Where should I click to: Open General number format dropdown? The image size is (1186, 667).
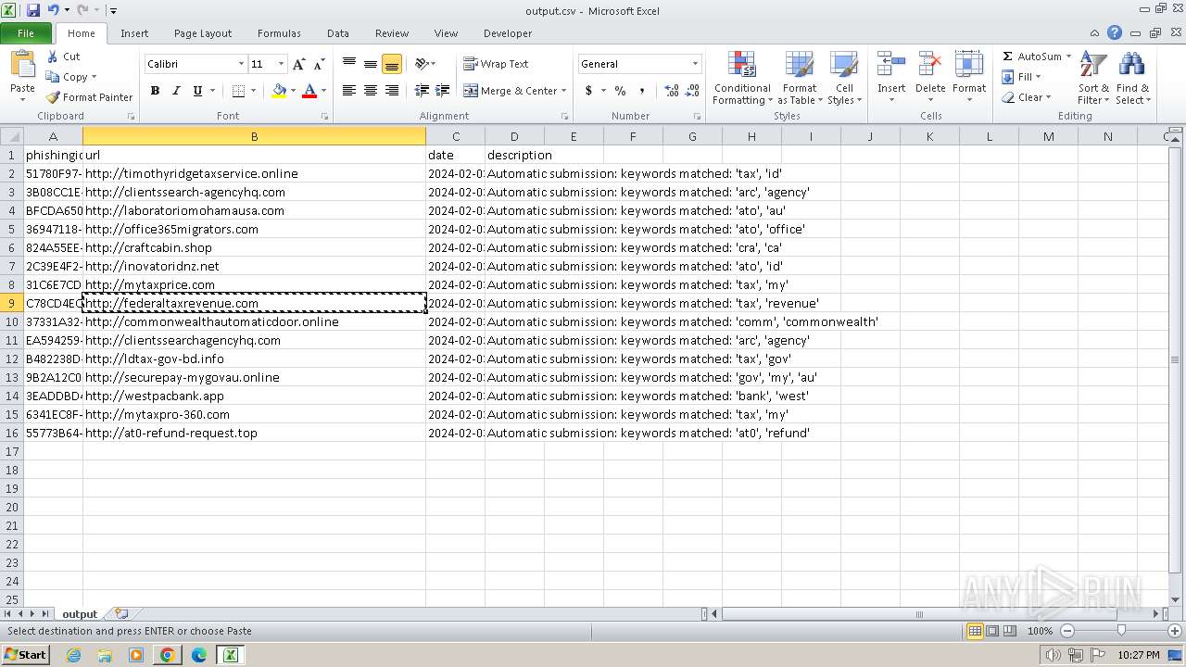(695, 64)
